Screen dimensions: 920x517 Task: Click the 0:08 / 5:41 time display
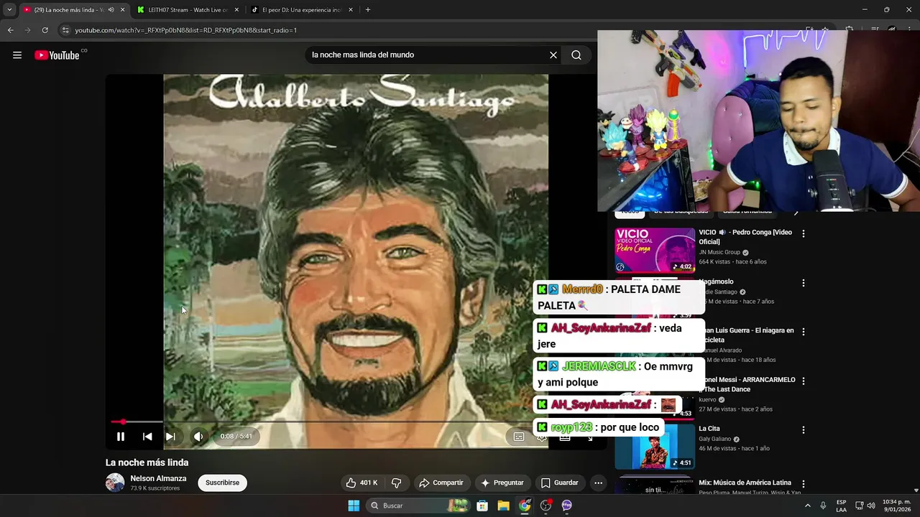(x=236, y=437)
